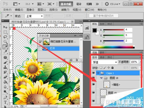The width and height of the screenshot is (144, 108).
Task: Select the 基本功能 workspace button
Action: [x=66, y=4]
